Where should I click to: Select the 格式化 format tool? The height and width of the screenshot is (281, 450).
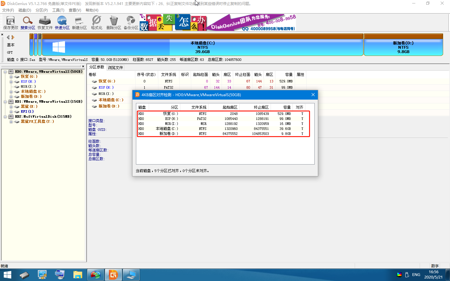[x=97, y=23]
